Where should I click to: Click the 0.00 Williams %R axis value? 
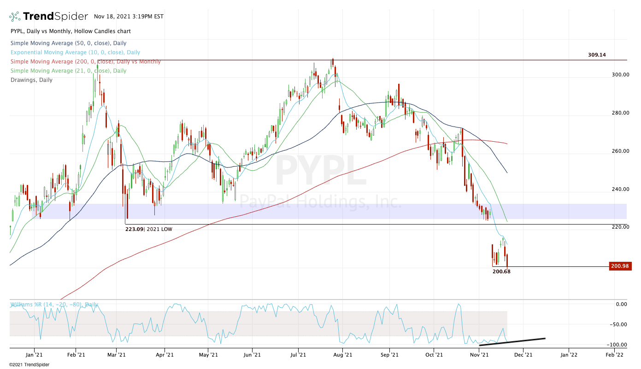click(x=622, y=304)
